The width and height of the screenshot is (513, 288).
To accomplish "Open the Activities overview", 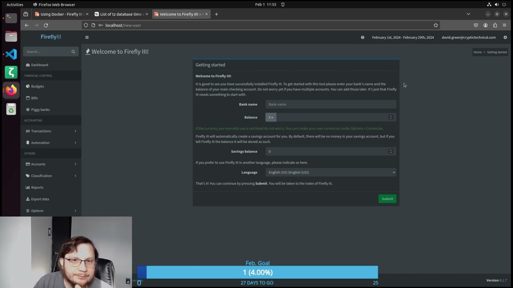I will click(x=15, y=4).
